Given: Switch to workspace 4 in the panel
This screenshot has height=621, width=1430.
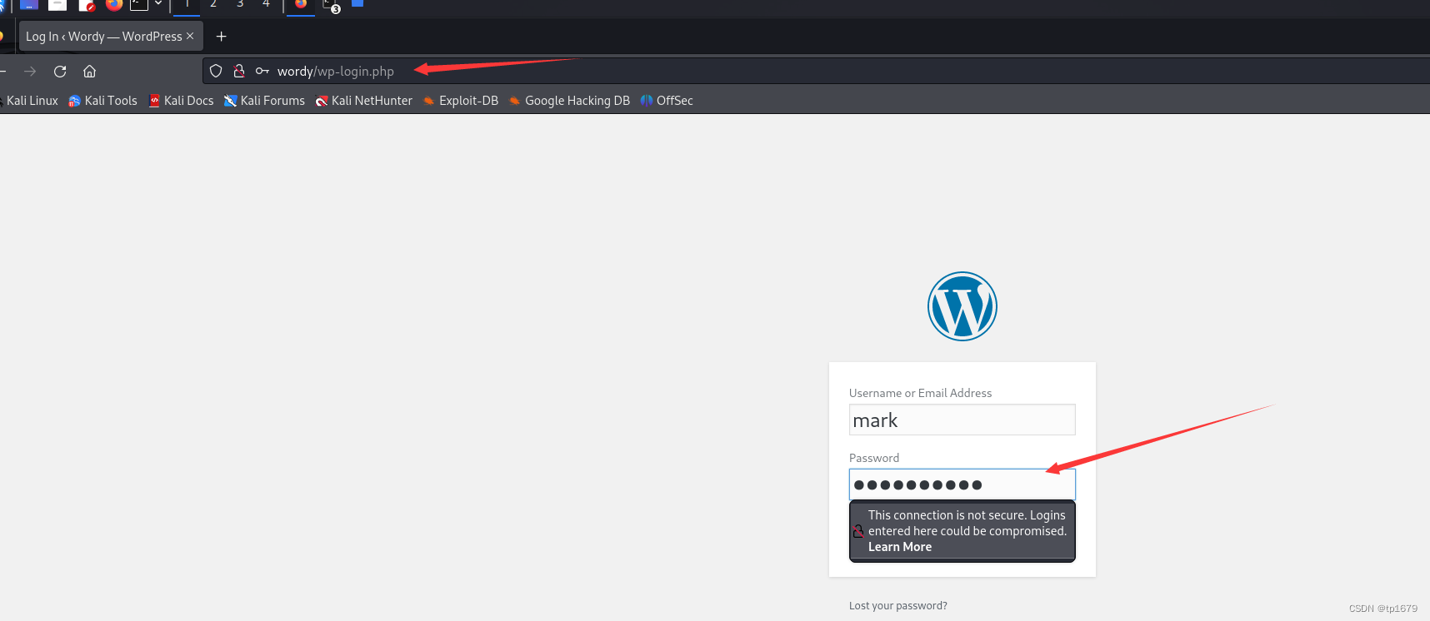Looking at the screenshot, I should pos(266,4).
